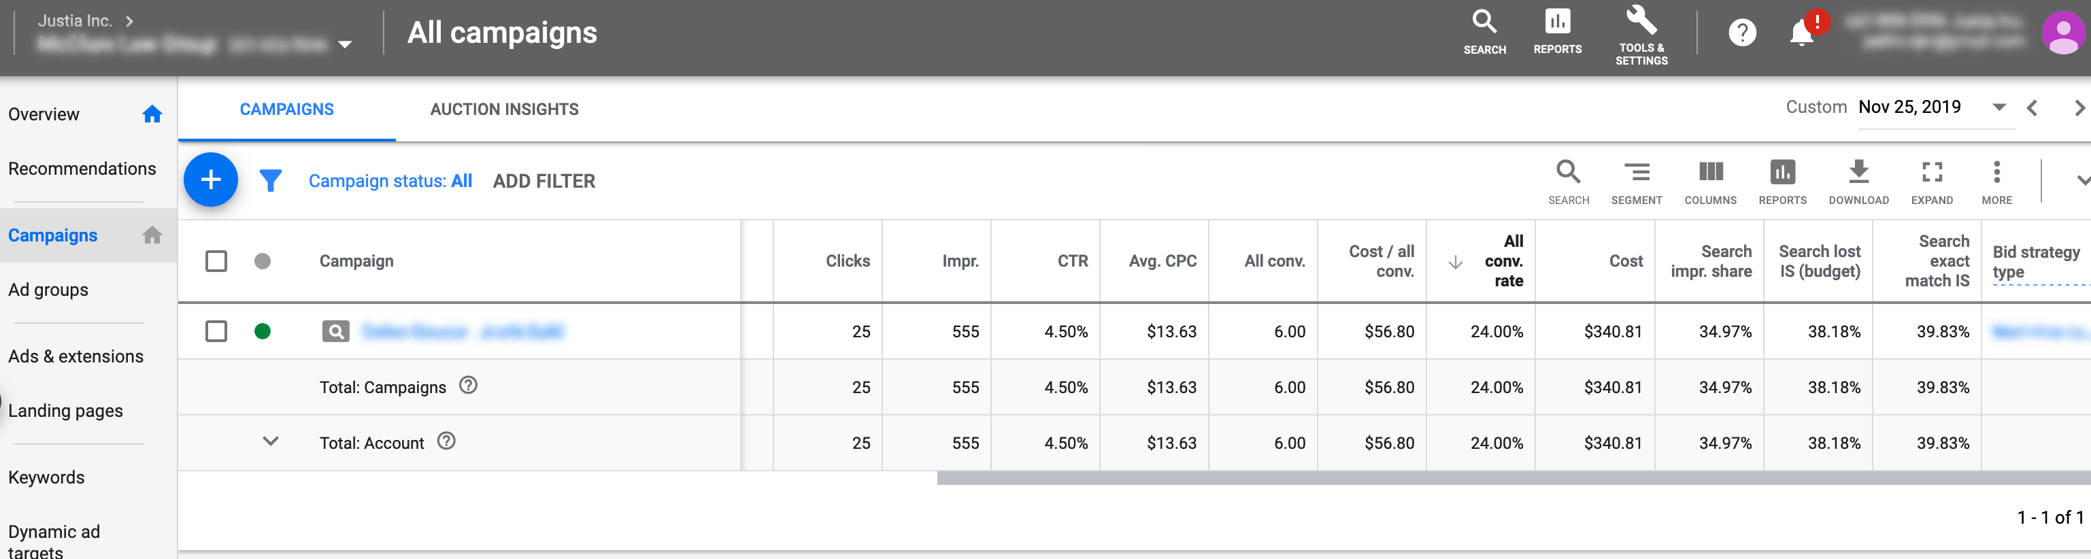Expand the table with Expand icon
The width and height of the screenshot is (2091, 559).
click(1931, 182)
